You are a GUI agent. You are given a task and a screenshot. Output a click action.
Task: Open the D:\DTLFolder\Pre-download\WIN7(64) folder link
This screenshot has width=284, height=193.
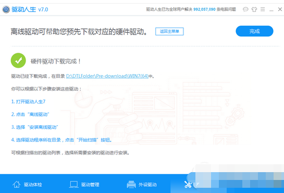click(107, 76)
